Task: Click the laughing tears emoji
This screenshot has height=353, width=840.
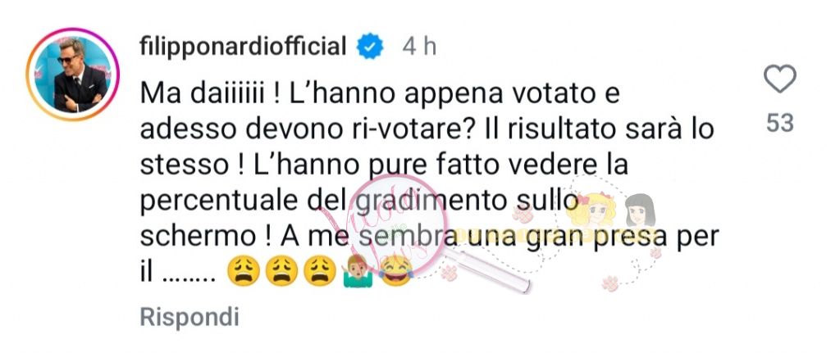Action: (395, 270)
